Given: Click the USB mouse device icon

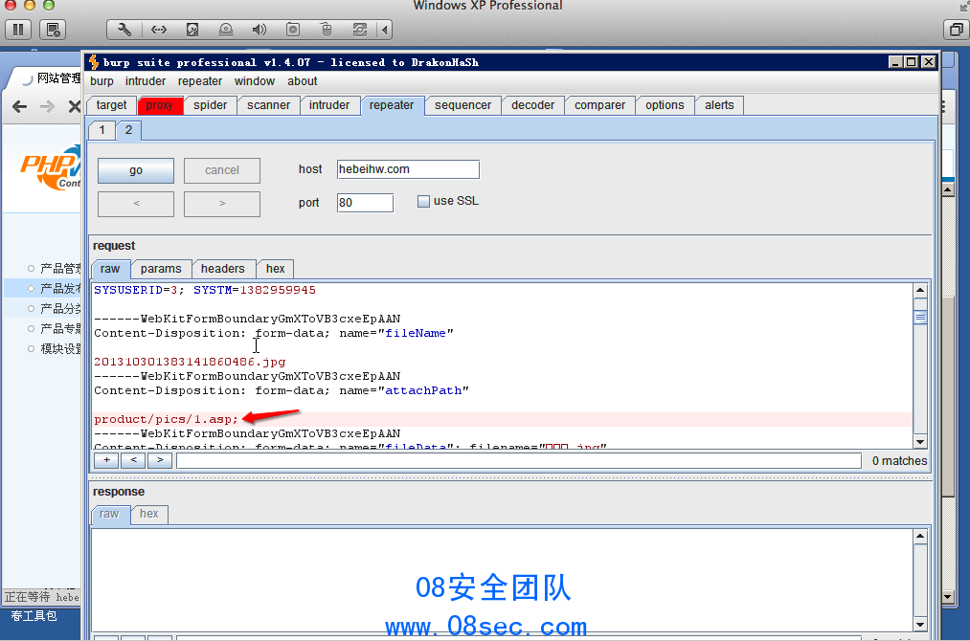Looking at the screenshot, I should (x=326, y=30).
